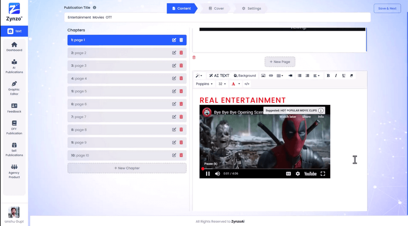This screenshot has height=226, width=408.
Task: Open DFY Publication in sidebar
Action: point(14,127)
